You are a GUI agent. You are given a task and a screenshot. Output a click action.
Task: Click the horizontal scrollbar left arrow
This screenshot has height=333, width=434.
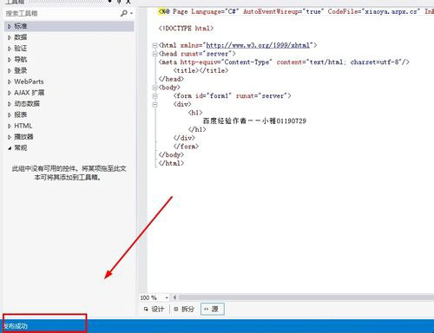coord(174,297)
